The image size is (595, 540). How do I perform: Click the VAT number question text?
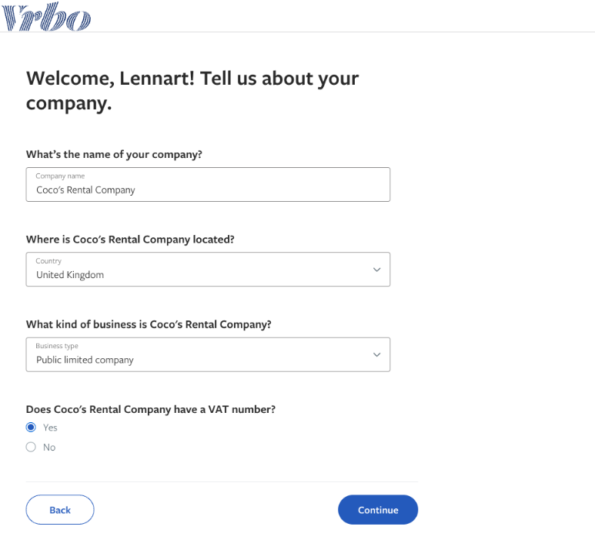click(x=151, y=409)
